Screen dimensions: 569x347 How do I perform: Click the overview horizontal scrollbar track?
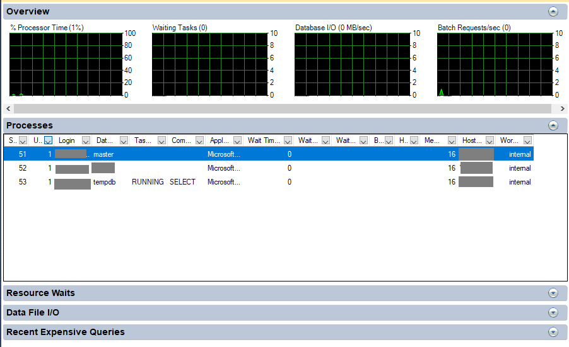pos(283,109)
